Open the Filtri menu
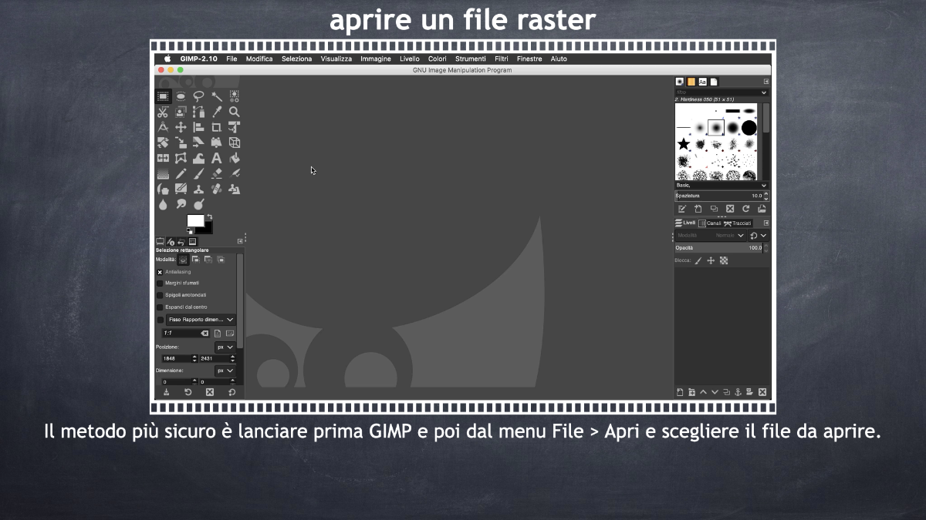 click(501, 59)
